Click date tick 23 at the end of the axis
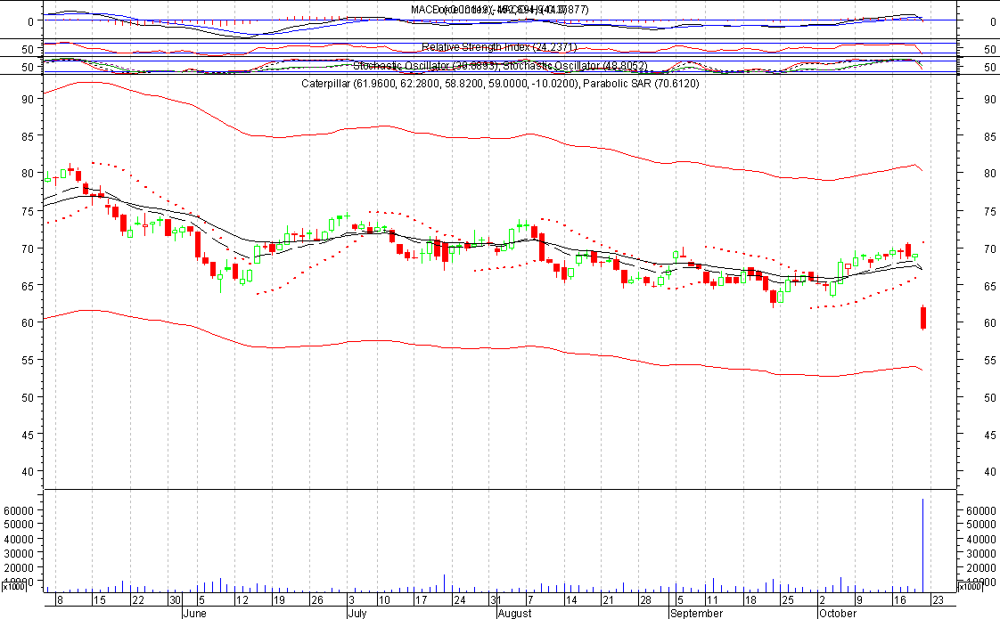1000x619 pixels. (x=938, y=600)
